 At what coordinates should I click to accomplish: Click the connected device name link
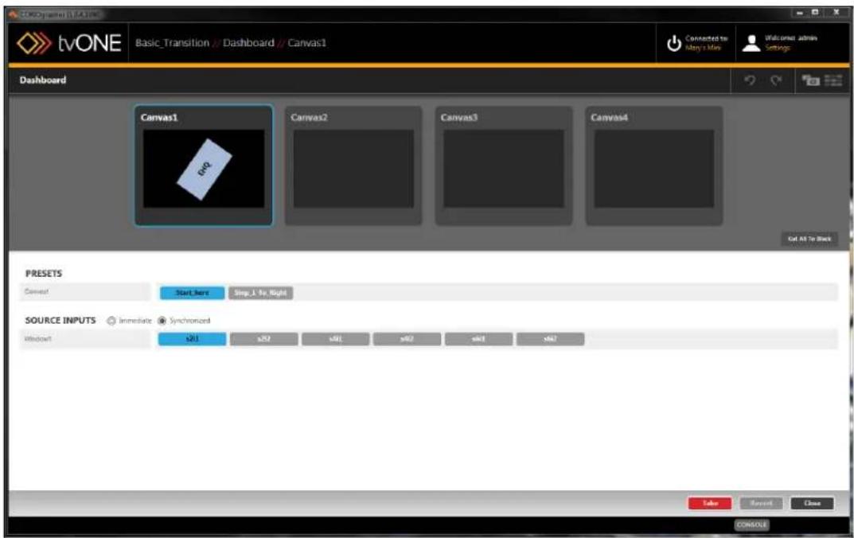(x=703, y=48)
